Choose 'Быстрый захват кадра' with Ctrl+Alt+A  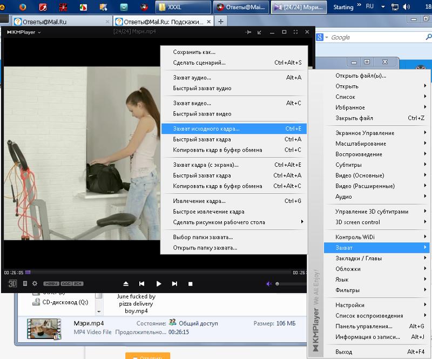coord(234,175)
